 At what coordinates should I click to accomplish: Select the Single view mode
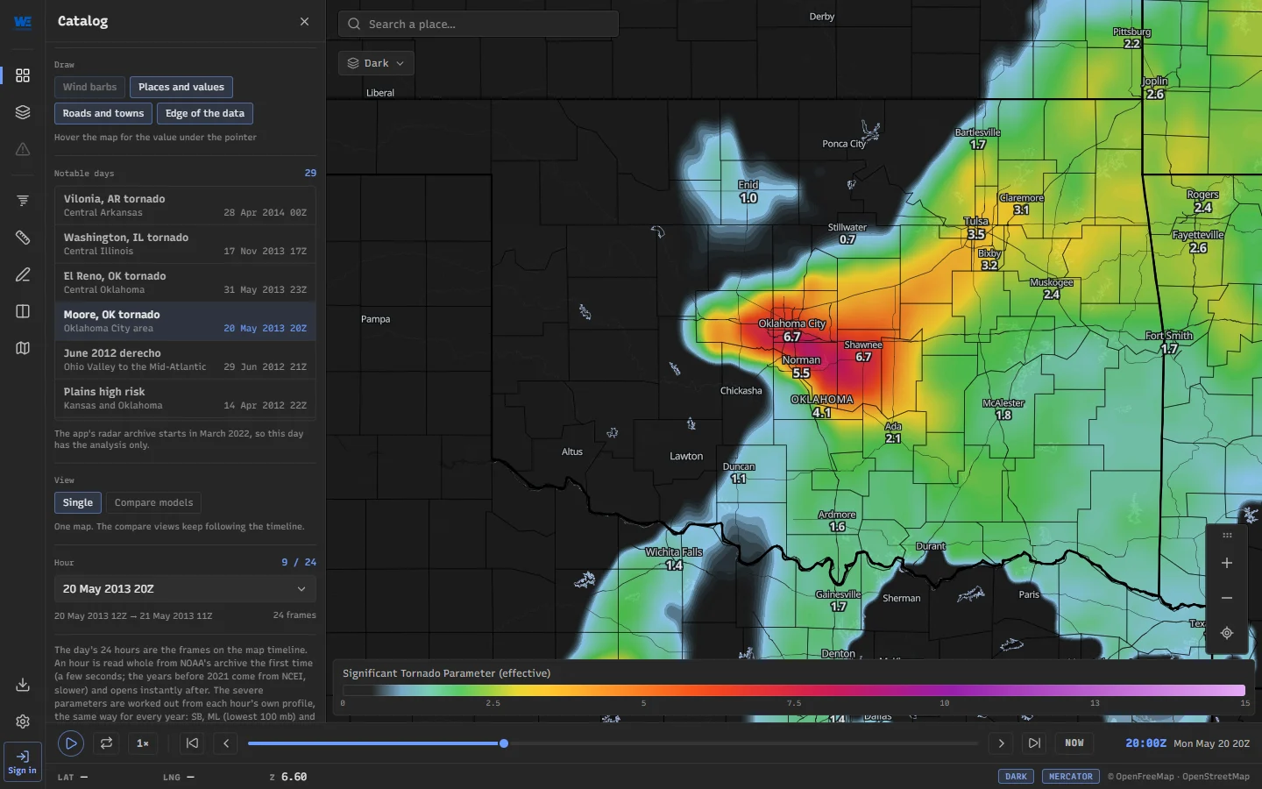tap(78, 502)
